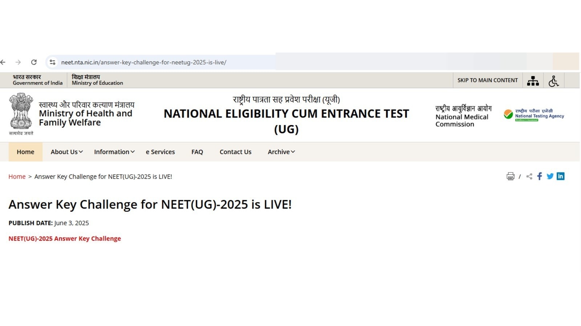Click the share icon

click(529, 176)
